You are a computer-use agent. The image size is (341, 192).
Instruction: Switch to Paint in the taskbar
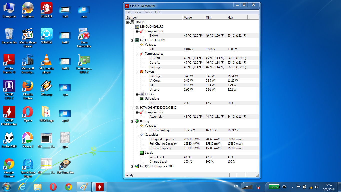(84, 187)
